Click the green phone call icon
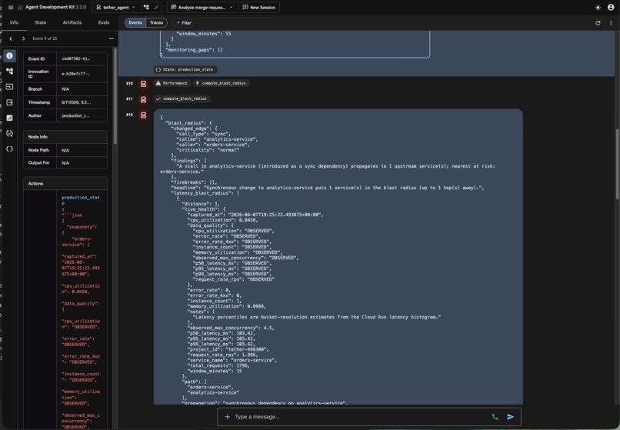This screenshot has width=620, height=430. pos(495,417)
